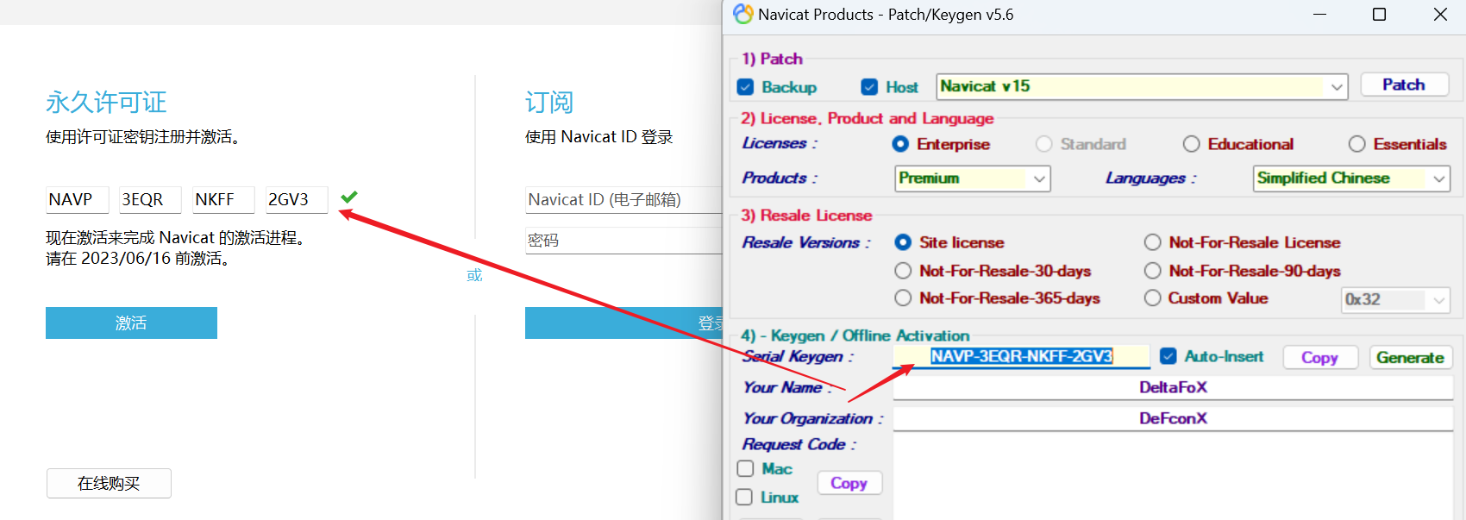Click the 登录 login button
This screenshot has width=1466, height=520.
623,323
